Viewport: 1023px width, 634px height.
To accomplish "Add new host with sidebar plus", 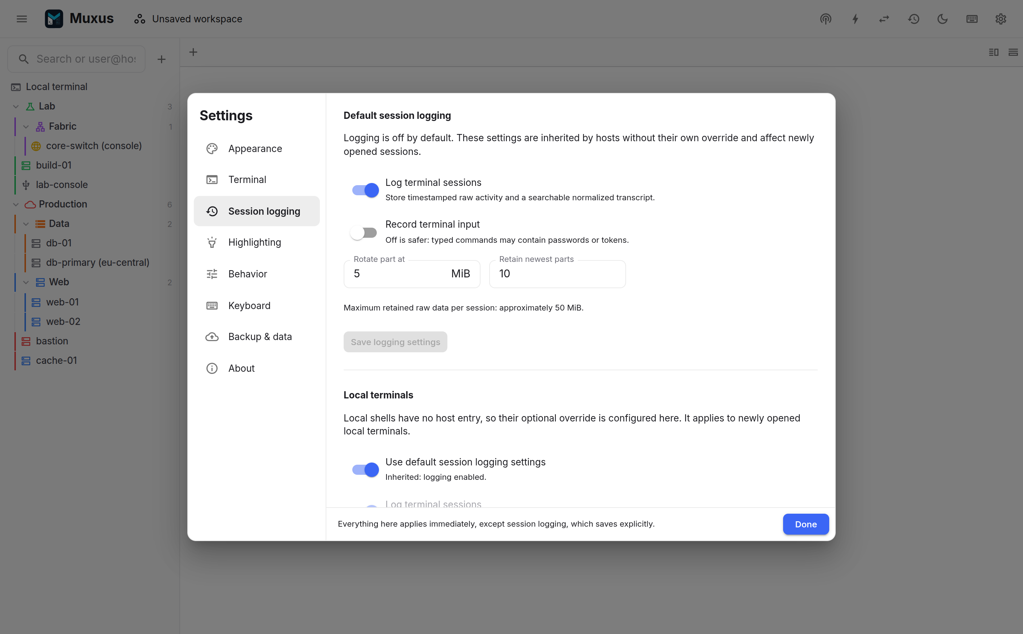I will (x=161, y=59).
